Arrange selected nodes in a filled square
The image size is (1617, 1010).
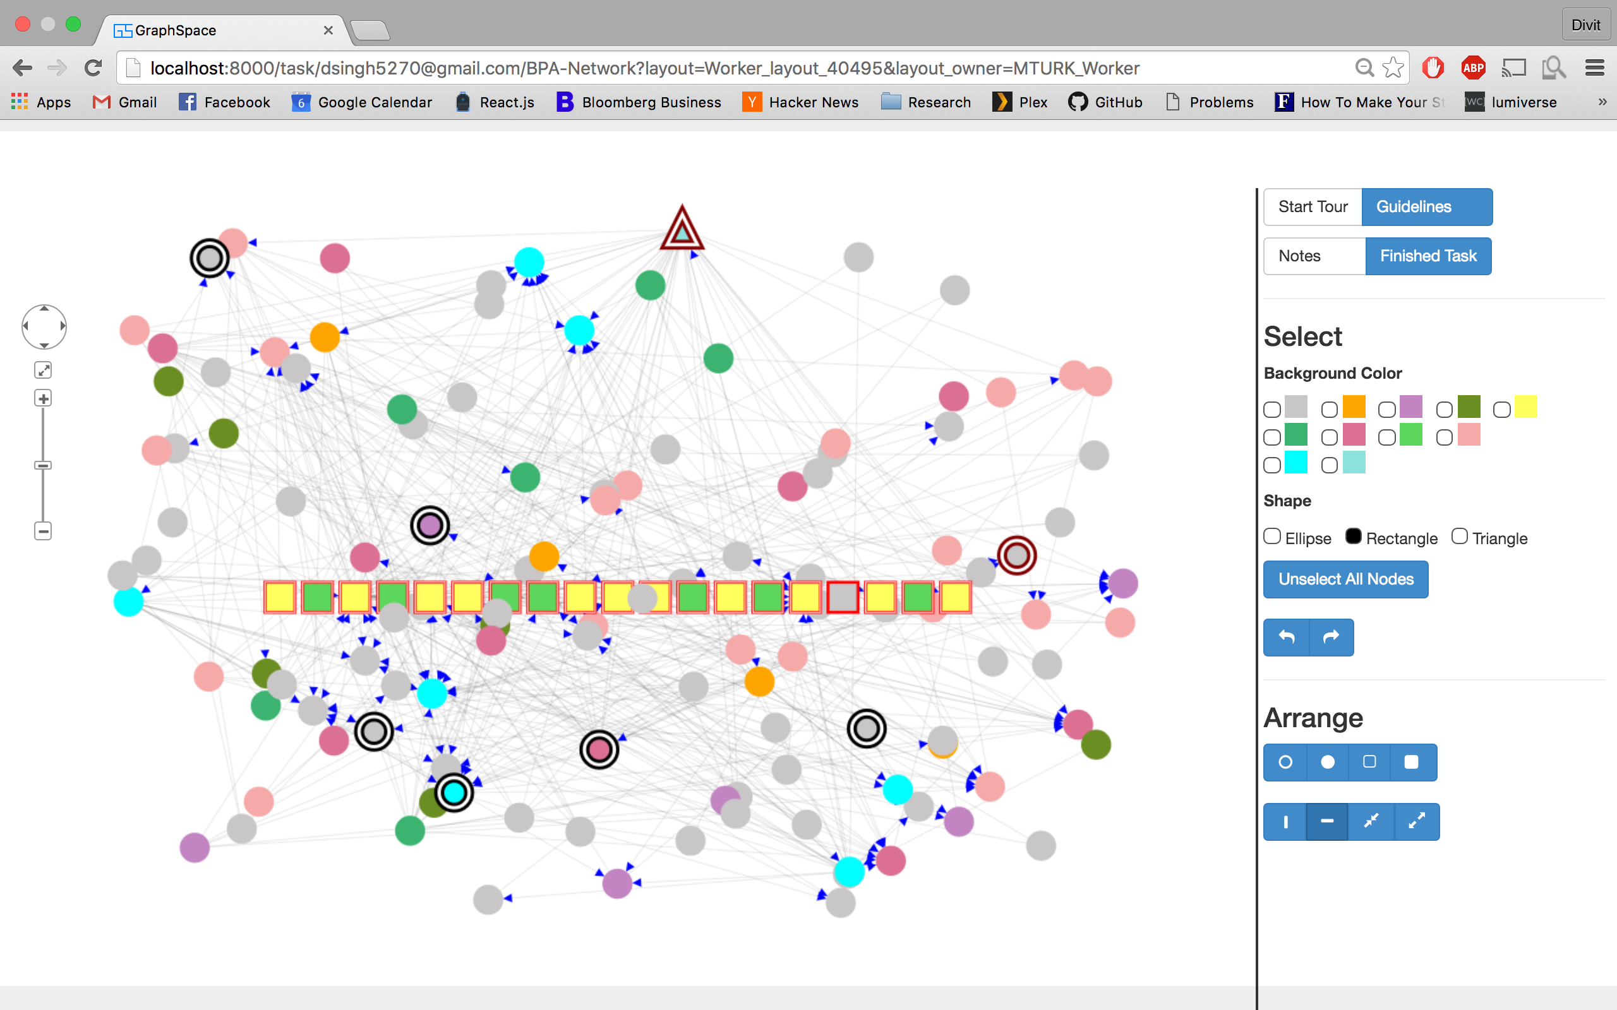pos(1412,762)
